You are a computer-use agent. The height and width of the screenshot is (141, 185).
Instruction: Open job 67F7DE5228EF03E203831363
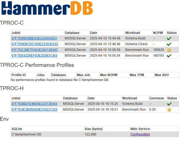point(34,56)
